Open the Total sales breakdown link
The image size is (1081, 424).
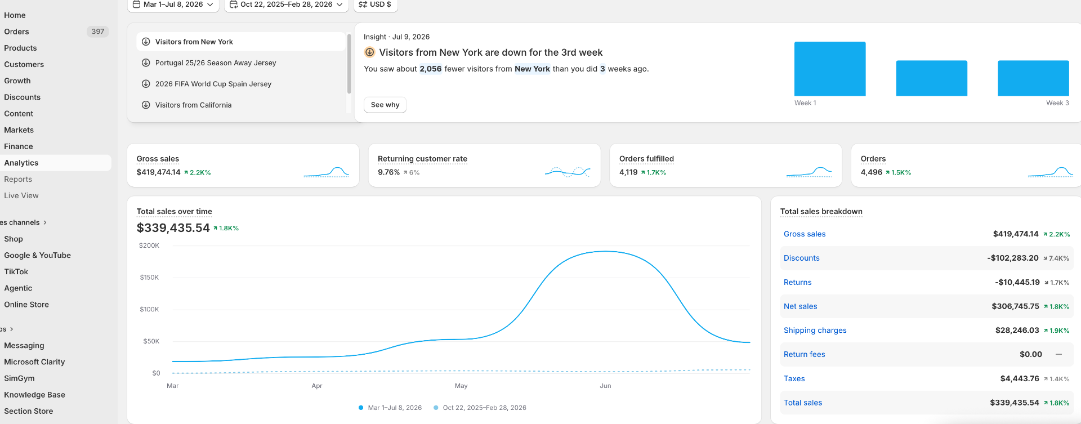coord(803,403)
